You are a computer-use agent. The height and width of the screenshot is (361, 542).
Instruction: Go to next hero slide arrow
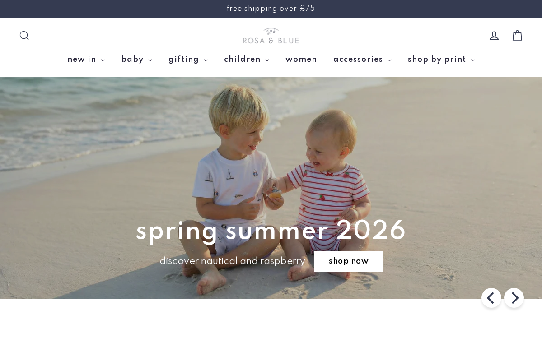click(514, 298)
